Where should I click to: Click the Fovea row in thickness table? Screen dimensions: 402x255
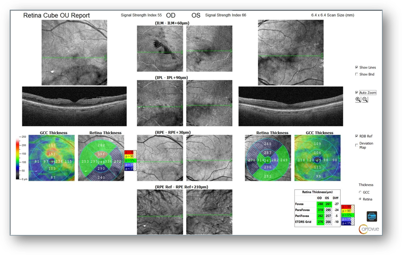coord(317,204)
